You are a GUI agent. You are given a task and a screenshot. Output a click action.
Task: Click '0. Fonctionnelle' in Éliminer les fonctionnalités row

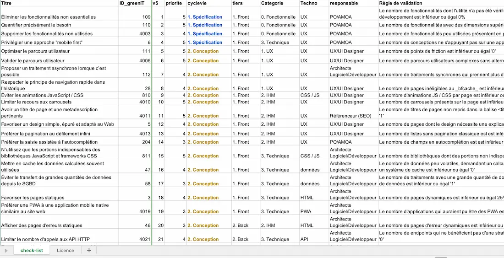pyautogui.click(x=280, y=13)
